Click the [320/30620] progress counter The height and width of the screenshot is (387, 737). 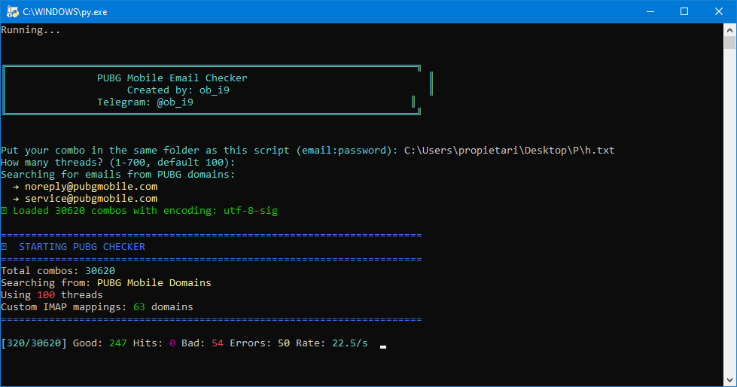pyautogui.click(x=34, y=343)
